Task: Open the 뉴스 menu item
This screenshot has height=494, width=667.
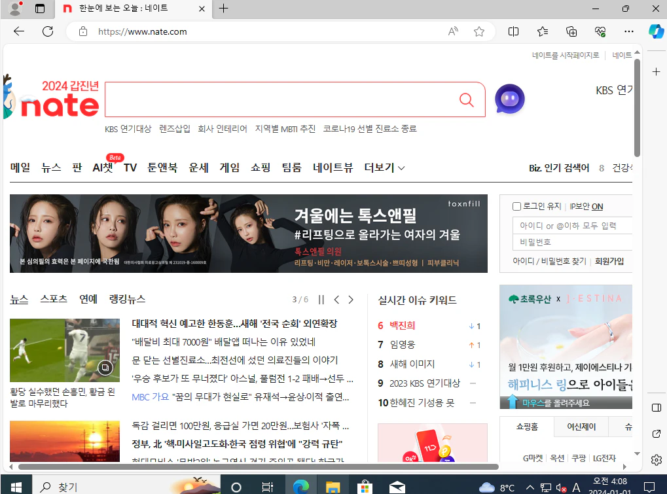Action: (x=51, y=168)
